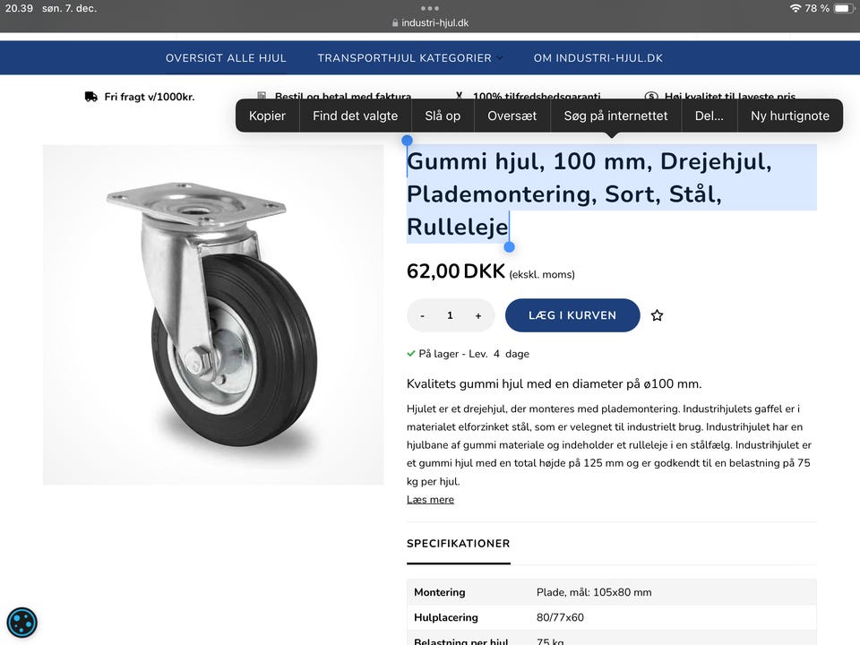Add the wheel with Læg i kurven
The image size is (860, 645).
coord(572,315)
